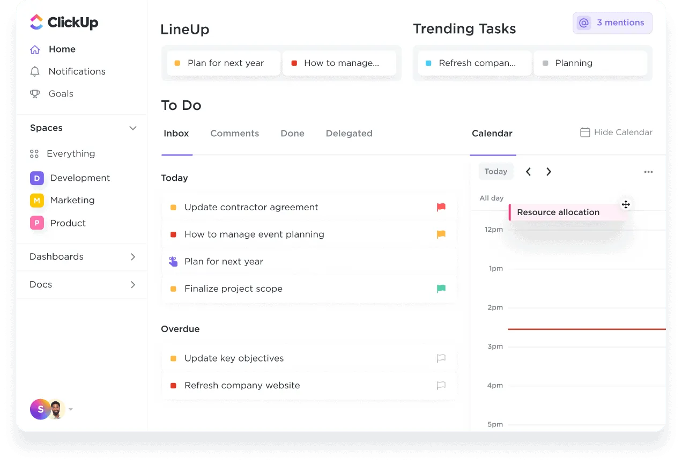
Task: Click blue status square on Refresh compan... card
Action: pyautogui.click(x=428, y=63)
